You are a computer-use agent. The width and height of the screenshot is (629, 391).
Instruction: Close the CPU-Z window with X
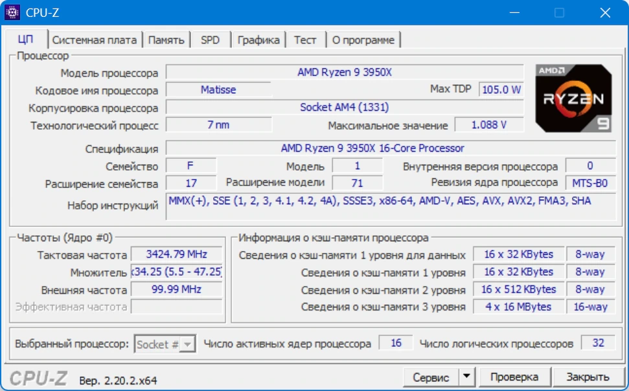(x=605, y=12)
